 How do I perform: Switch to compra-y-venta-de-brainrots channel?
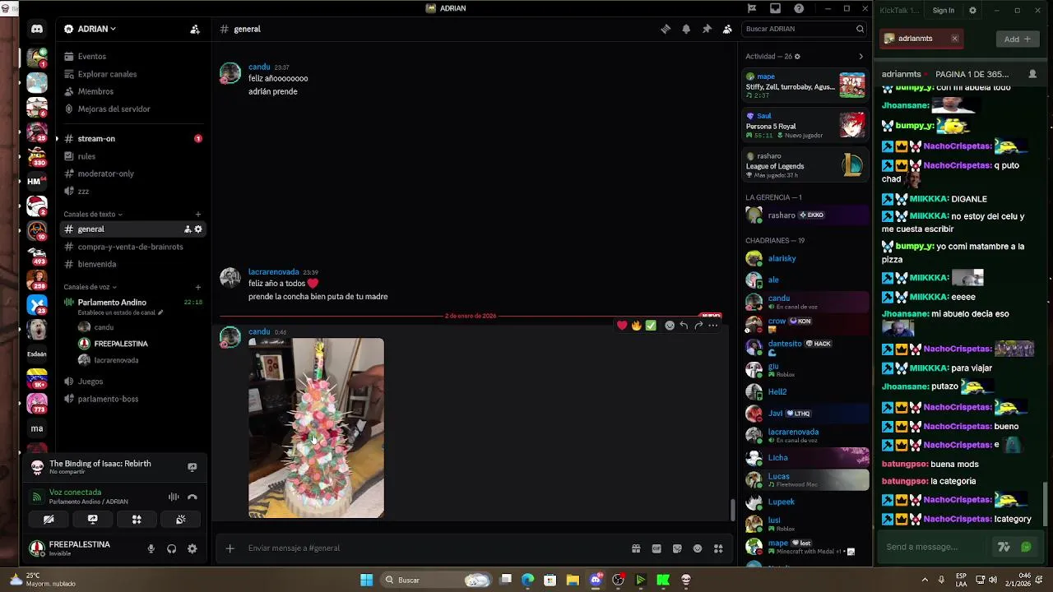coord(131,247)
